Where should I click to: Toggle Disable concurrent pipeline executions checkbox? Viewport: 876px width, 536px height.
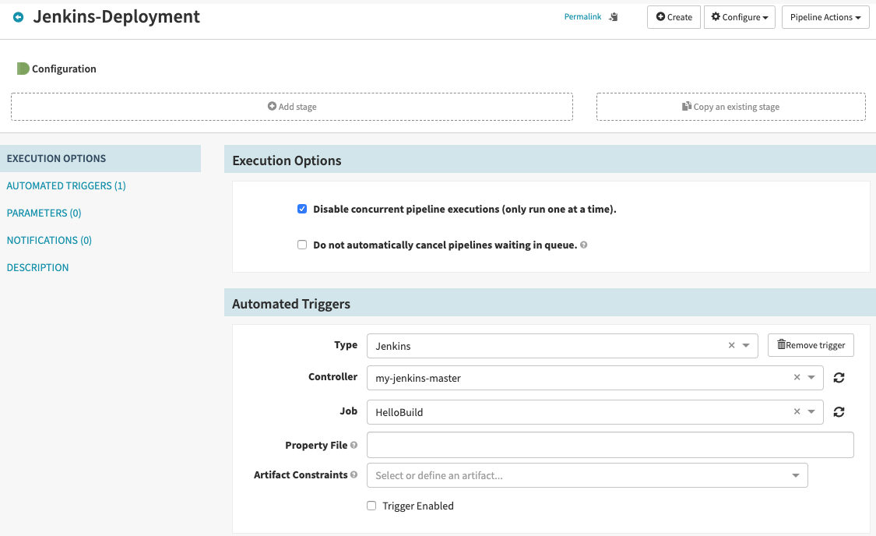click(x=302, y=209)
